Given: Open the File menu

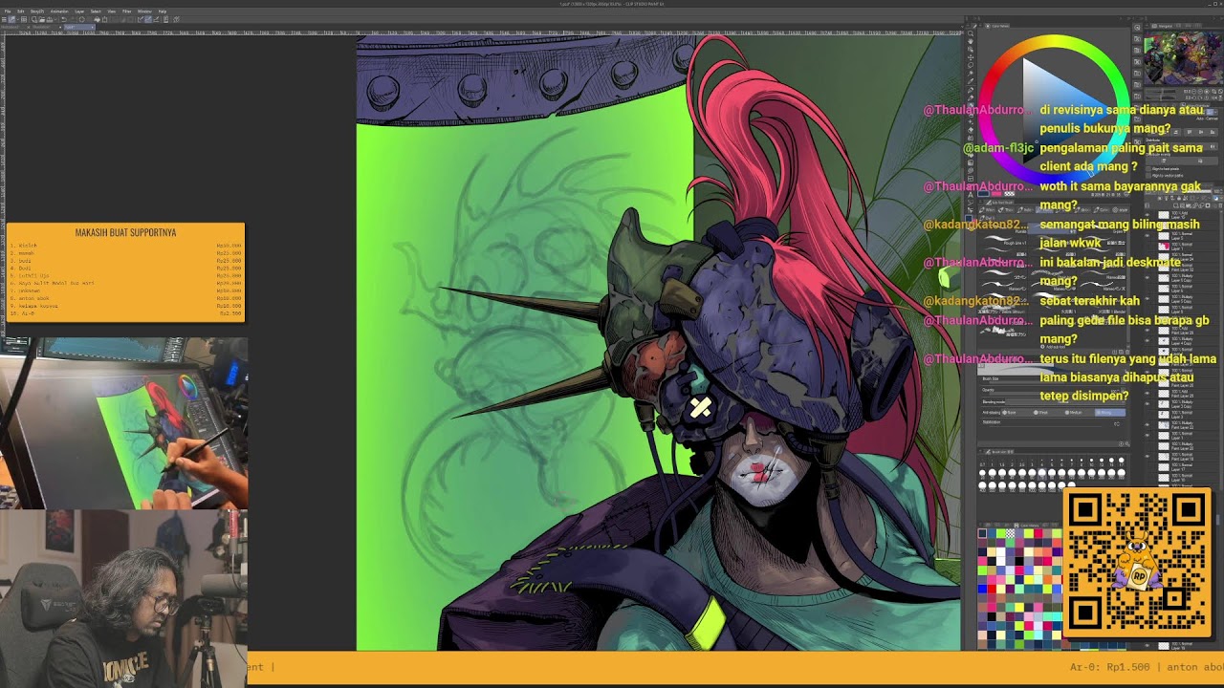Looking at the screenshot, I should [7, 11].
